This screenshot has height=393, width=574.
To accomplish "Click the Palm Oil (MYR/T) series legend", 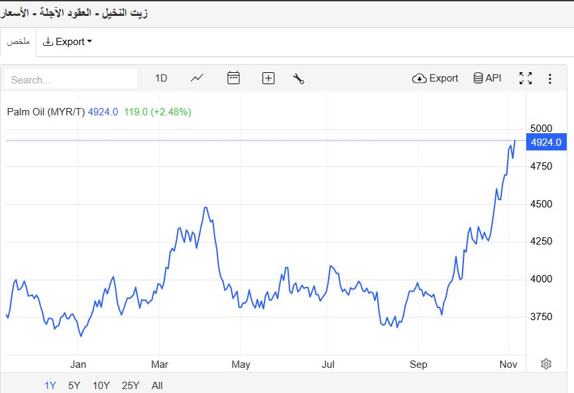I will 46,112.
